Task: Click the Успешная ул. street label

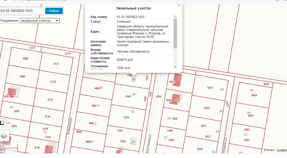Action: [x=70, y=126]
